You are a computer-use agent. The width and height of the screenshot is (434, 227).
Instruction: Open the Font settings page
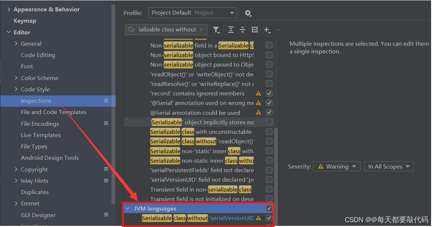(x=27, y=66)
